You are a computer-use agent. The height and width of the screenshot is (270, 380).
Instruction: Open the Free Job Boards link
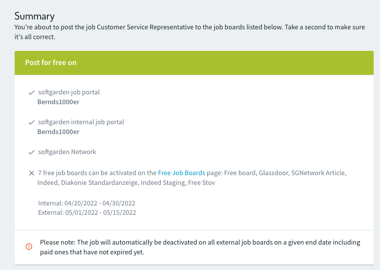[181, 173]
